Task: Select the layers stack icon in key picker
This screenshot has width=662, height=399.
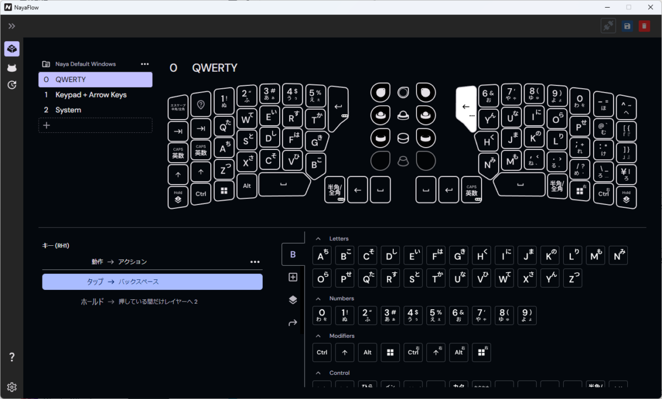Action: pyautogui.click(x=293, y=300)
